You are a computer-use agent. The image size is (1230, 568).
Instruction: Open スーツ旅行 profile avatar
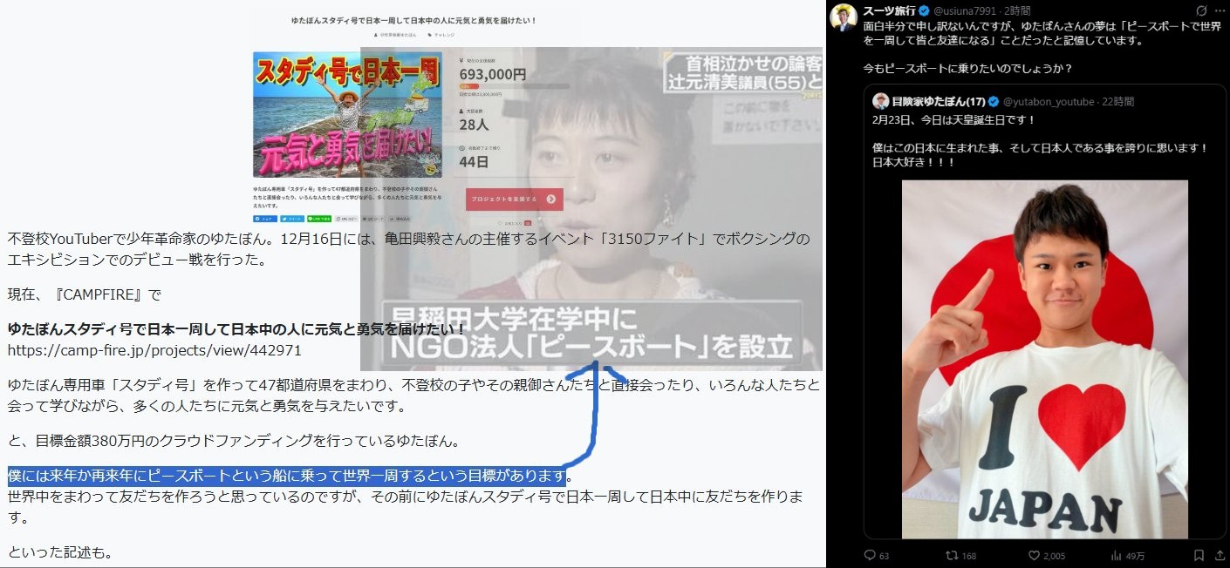pos(843,17)
